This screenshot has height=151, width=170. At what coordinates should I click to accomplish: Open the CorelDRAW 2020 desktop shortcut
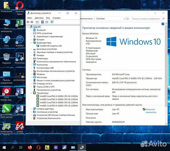click(6, 111)
